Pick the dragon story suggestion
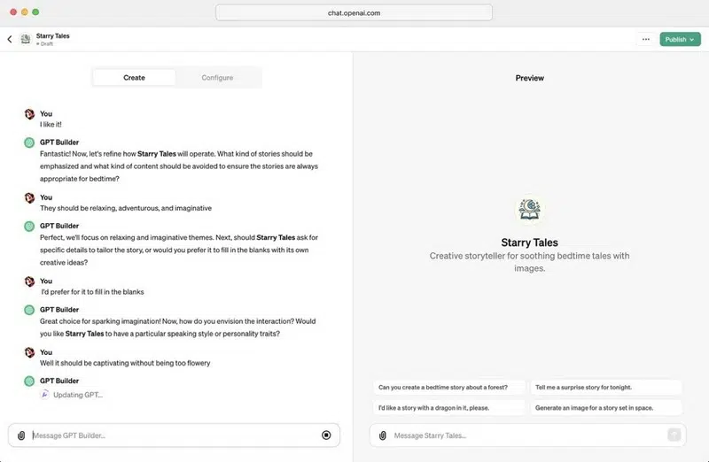The width and height of the screenshot is (709, 462). click(448, 408)
